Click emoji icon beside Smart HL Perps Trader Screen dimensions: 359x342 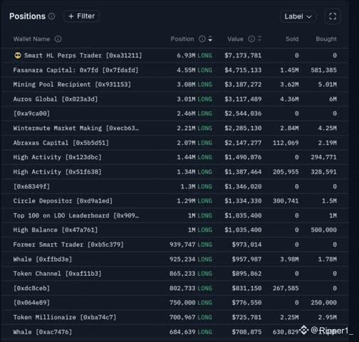click(18, 55)
